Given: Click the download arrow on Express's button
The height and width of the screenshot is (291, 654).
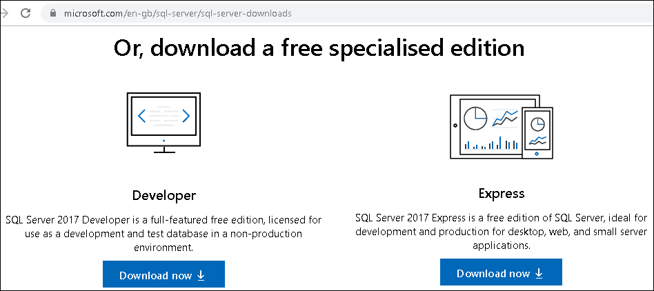Looking at the screenshot, I should coord(539,273).
